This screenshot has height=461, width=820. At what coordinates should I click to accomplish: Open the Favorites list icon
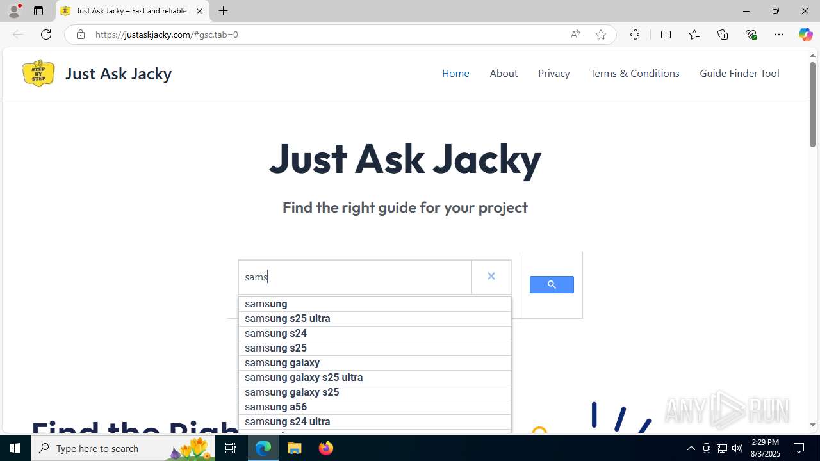click(x=694, y=35)
